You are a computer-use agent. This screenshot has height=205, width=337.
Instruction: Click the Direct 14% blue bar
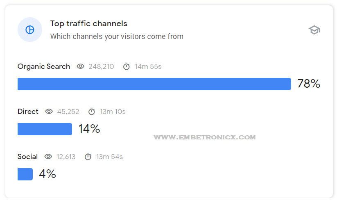[x=45, y=129]
